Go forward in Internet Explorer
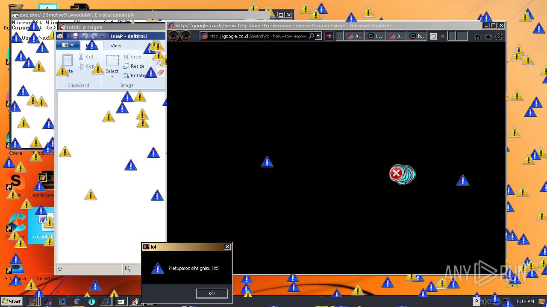 click(185, 36)
